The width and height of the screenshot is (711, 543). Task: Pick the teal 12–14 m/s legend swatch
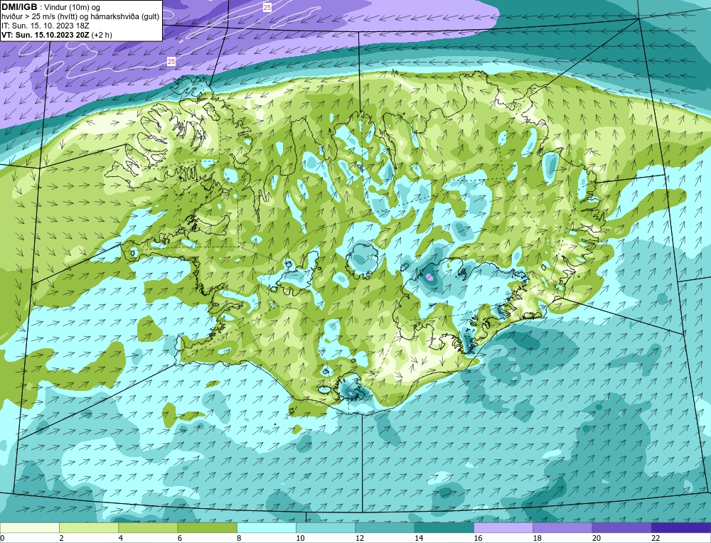point(385,527)
